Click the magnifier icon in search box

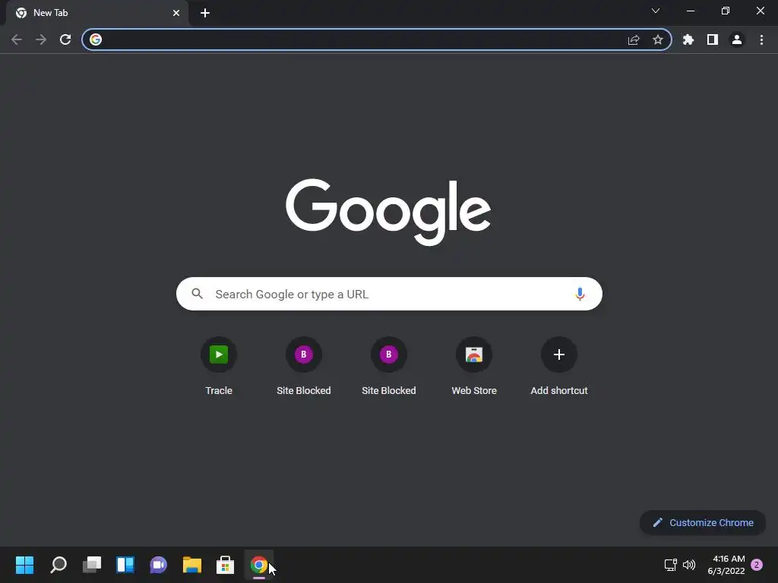point(197,294)
